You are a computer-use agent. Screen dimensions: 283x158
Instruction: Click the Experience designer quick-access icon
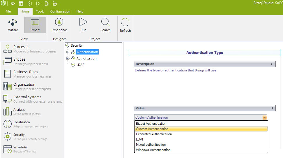point(30,3)
